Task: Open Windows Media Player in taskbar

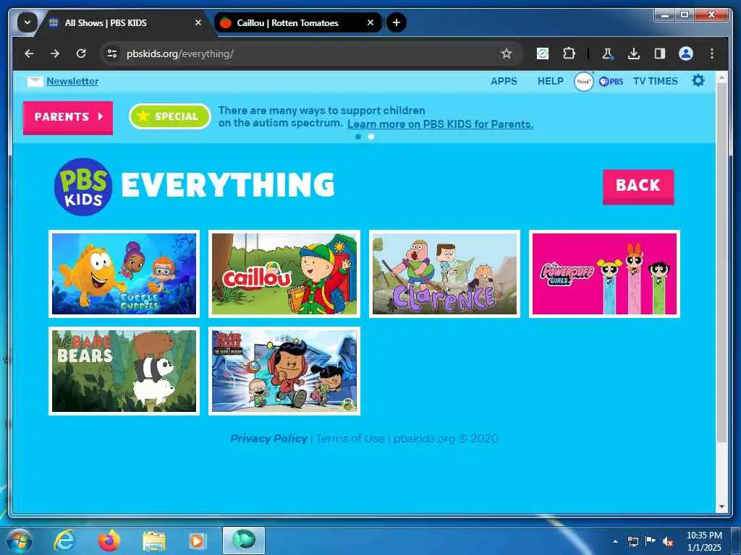Action: [x=197, y=541]
